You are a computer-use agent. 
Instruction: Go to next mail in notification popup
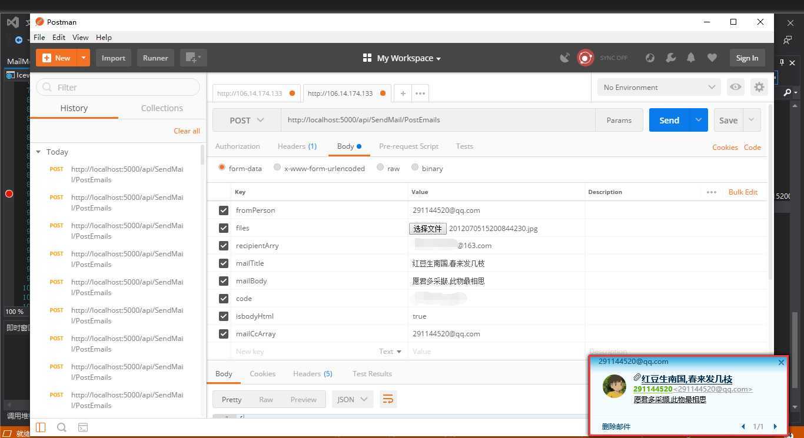pos(775,427)
